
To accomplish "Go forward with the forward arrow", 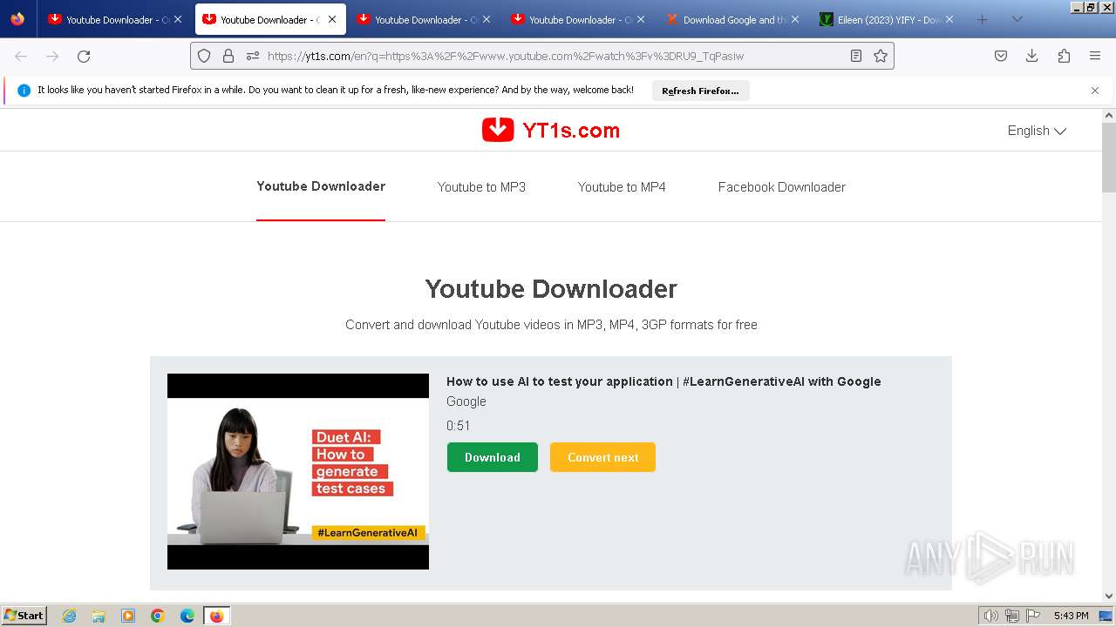I will point(52,56).
